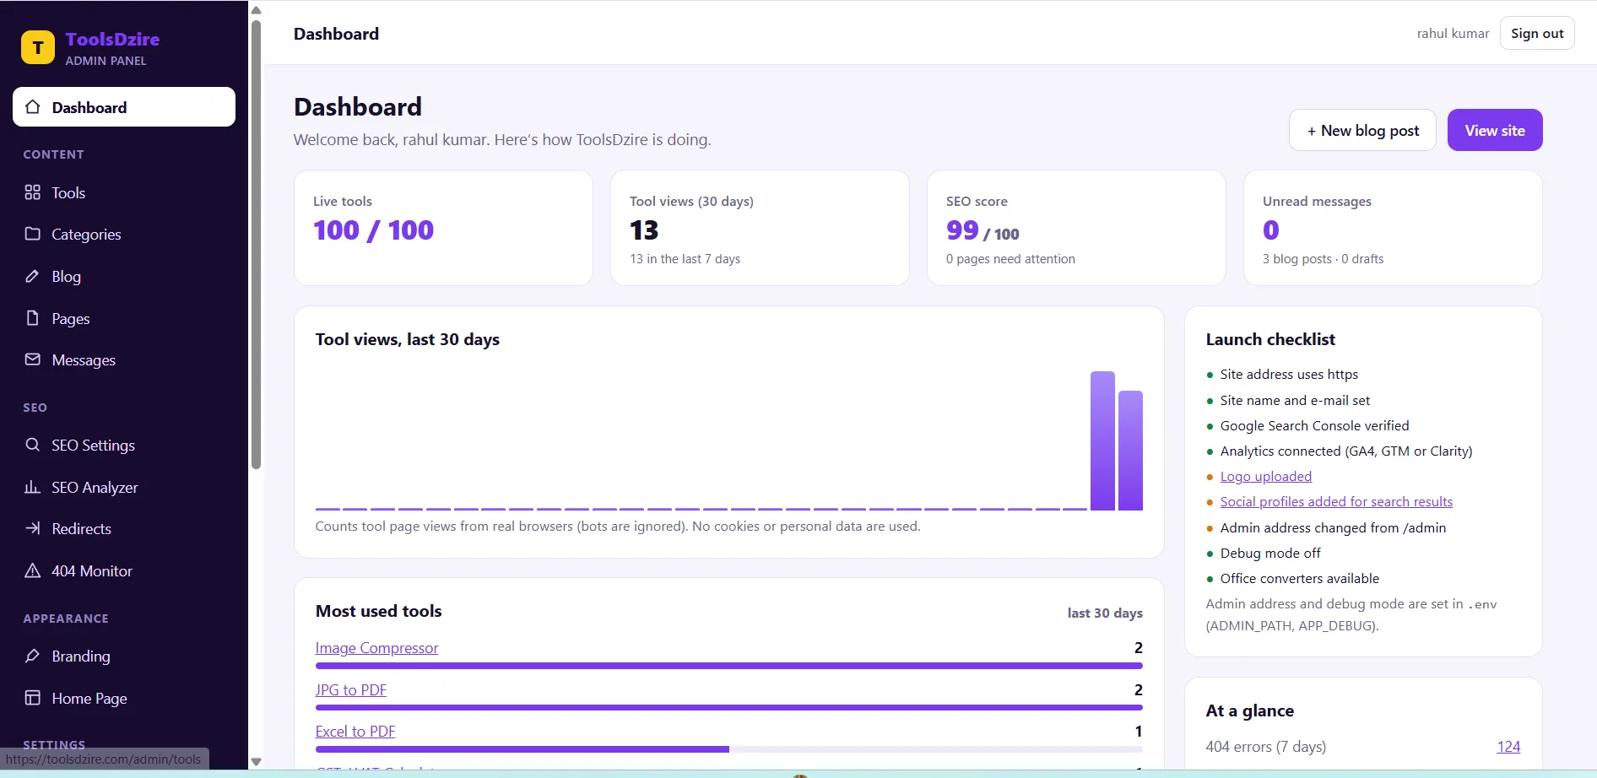
Task: Click the '13 in the last 7 days' text
Action: click(685, 259)
